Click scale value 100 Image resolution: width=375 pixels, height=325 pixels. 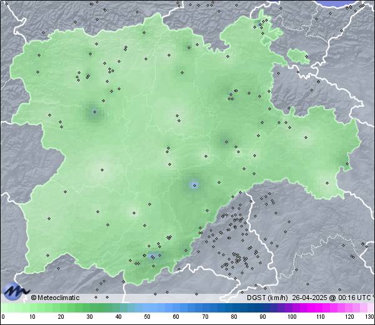292,317
